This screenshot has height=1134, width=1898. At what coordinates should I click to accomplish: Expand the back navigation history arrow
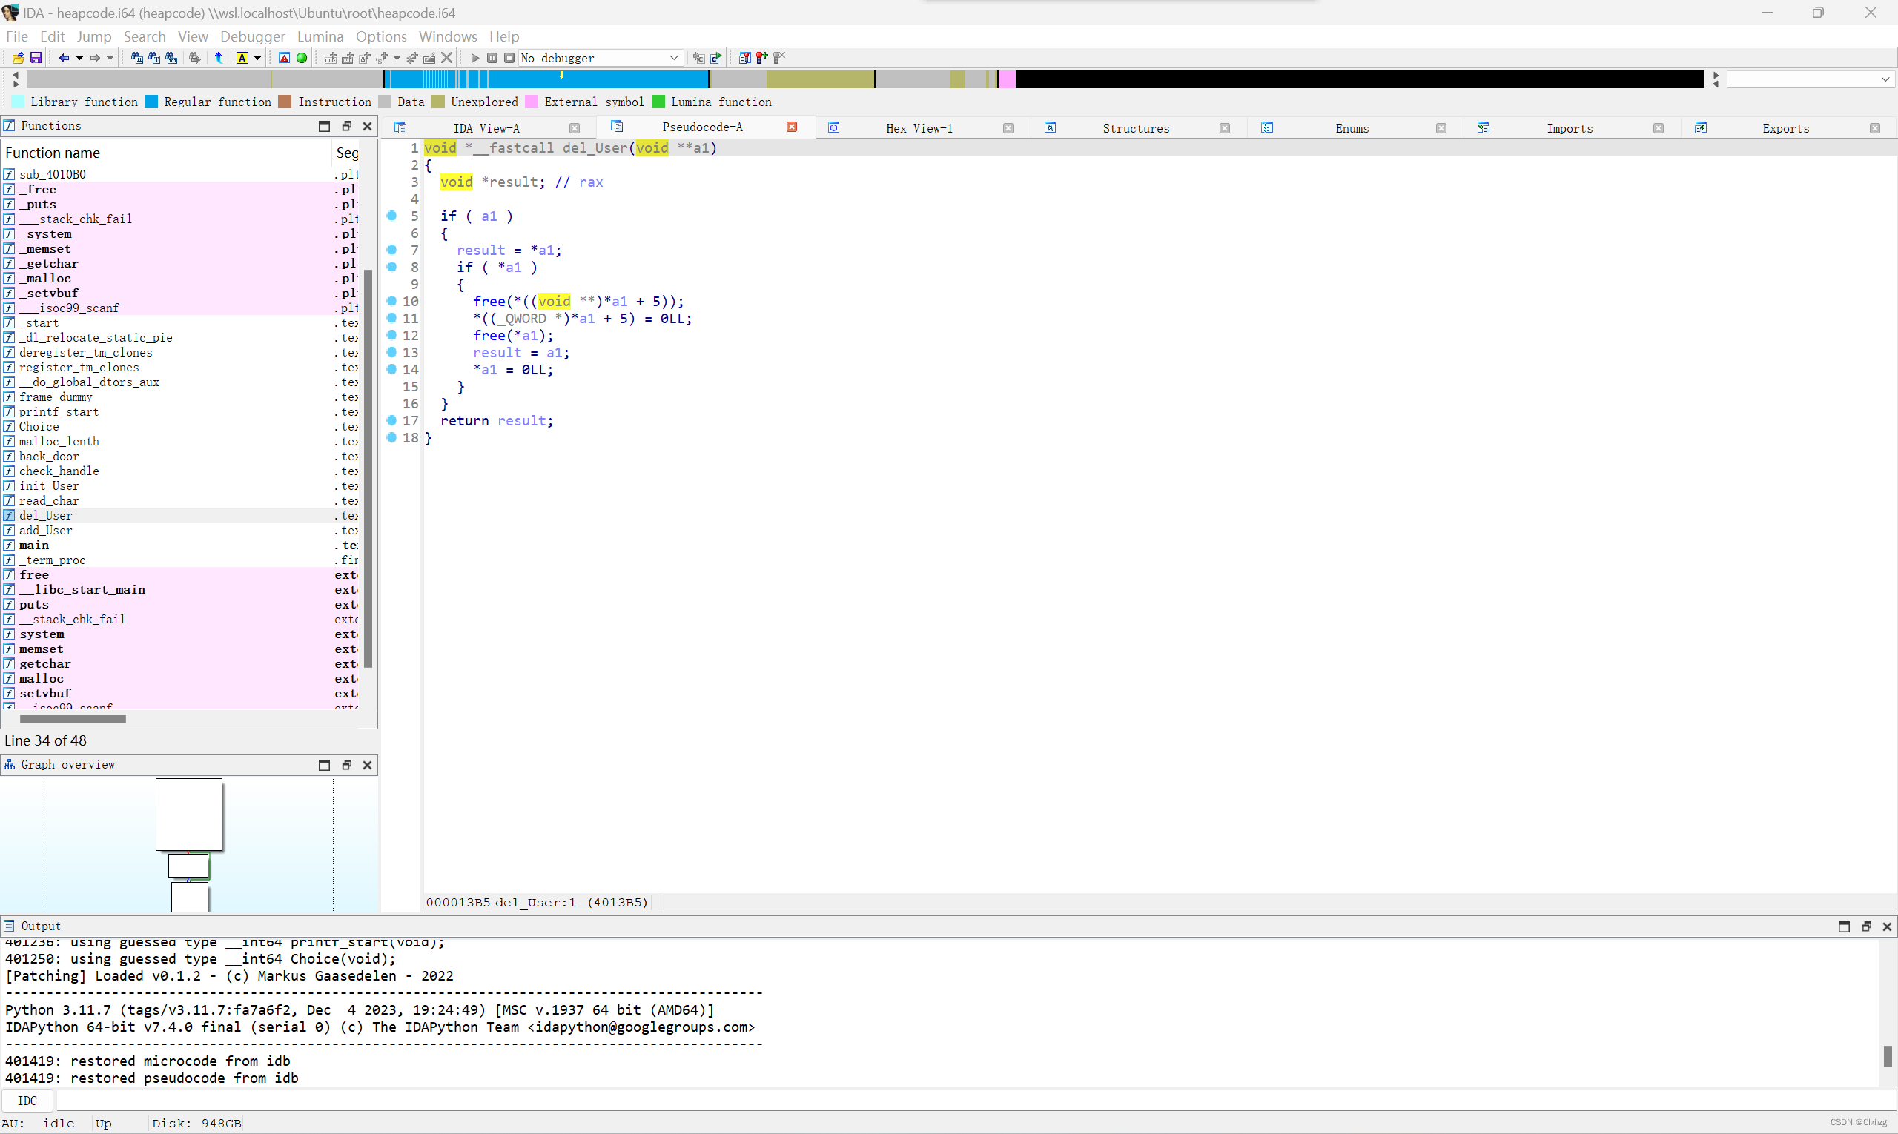pyautogui.click(x=79, y=58)
